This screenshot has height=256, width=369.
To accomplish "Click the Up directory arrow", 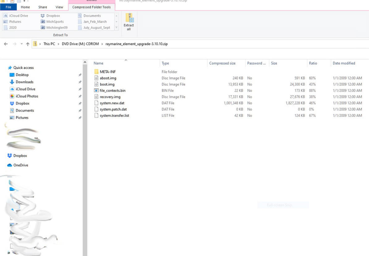I will click(28, 44).
